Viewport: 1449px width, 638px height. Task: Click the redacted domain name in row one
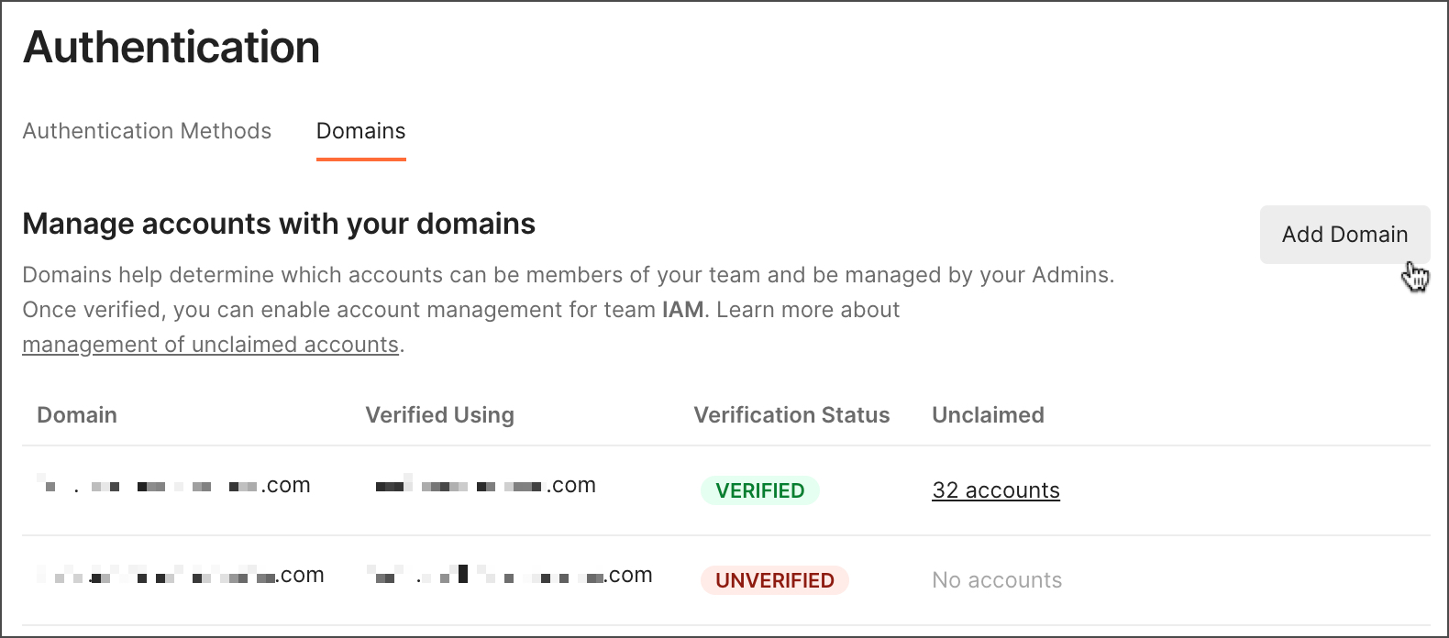point(174,485)
